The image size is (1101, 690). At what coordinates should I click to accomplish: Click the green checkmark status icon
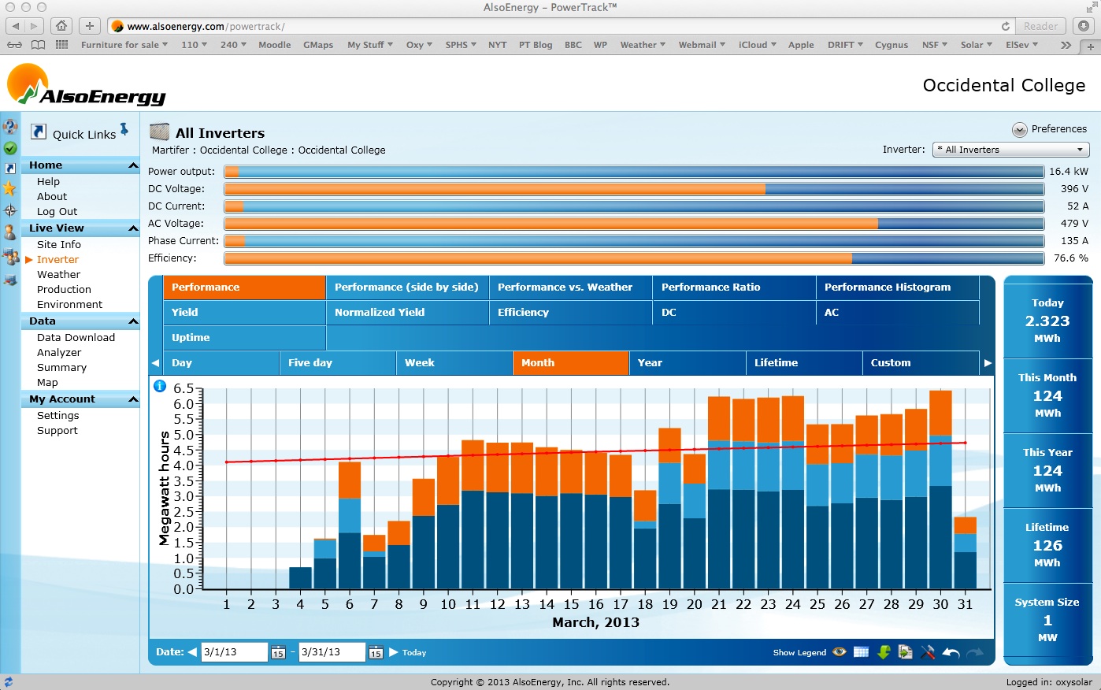tap(10, 148)
